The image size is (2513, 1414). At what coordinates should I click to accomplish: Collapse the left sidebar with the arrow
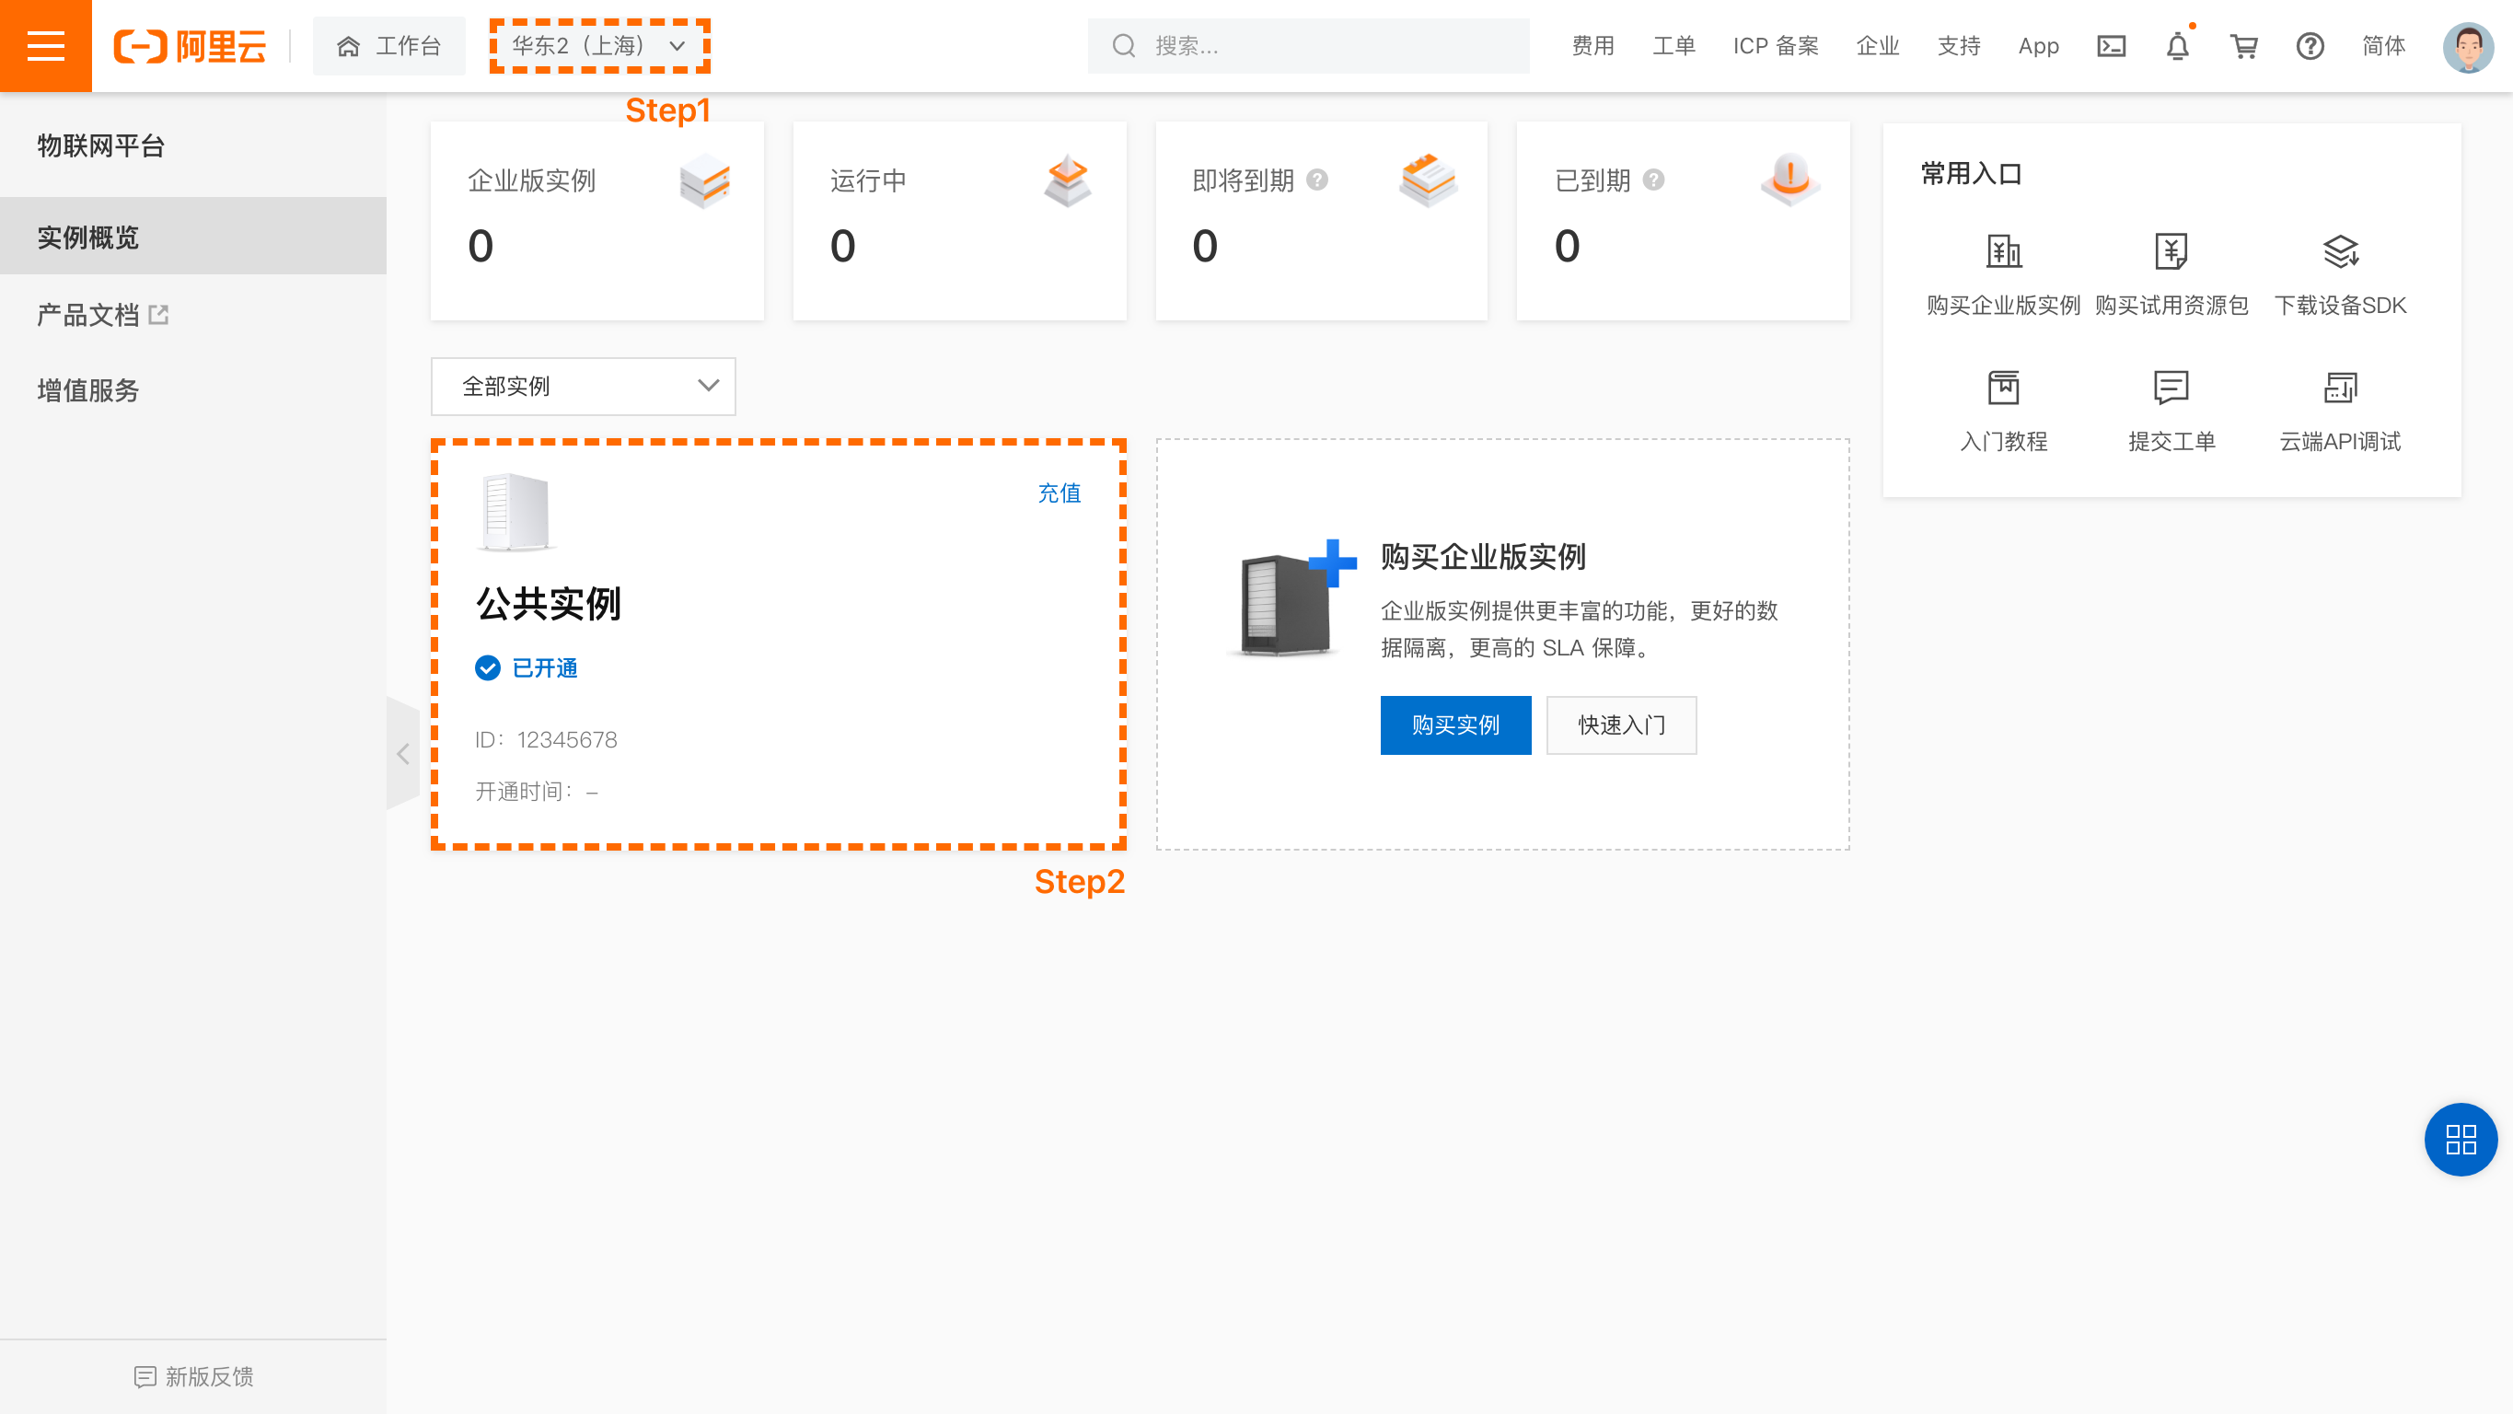pyautogui.click(x=403, y=753)
